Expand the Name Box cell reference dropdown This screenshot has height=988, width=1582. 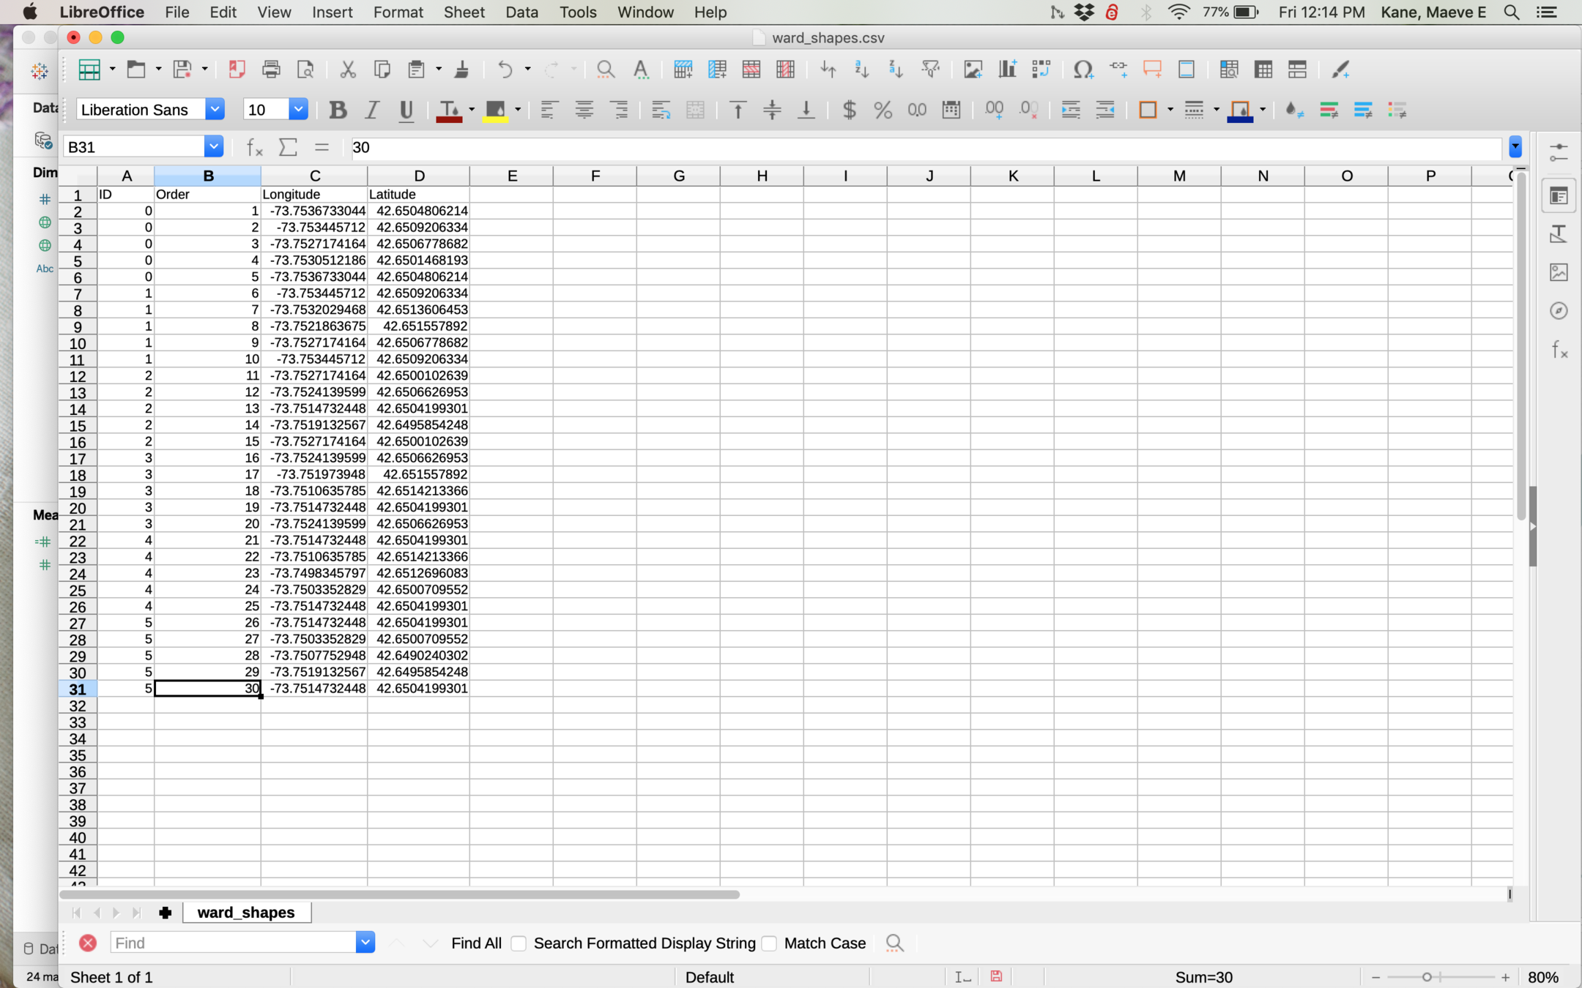pyautogui.click(x=213, y=147)
